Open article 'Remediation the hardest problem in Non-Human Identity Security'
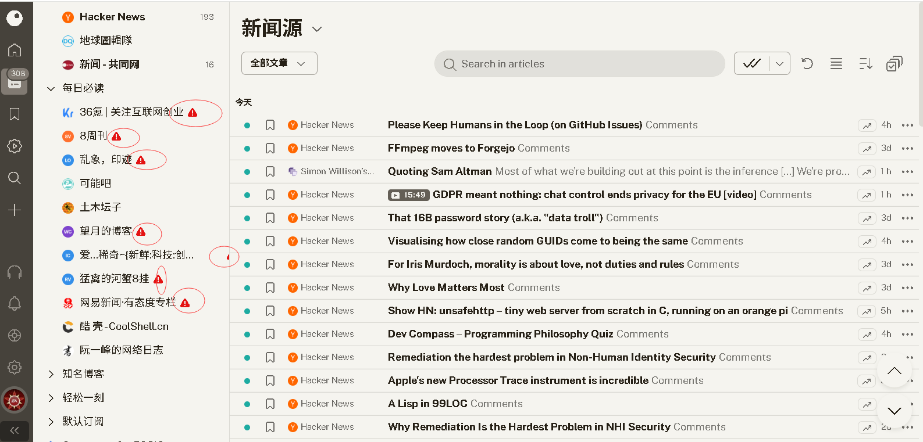The image size is (923, 442). click(x=551, y=357)
